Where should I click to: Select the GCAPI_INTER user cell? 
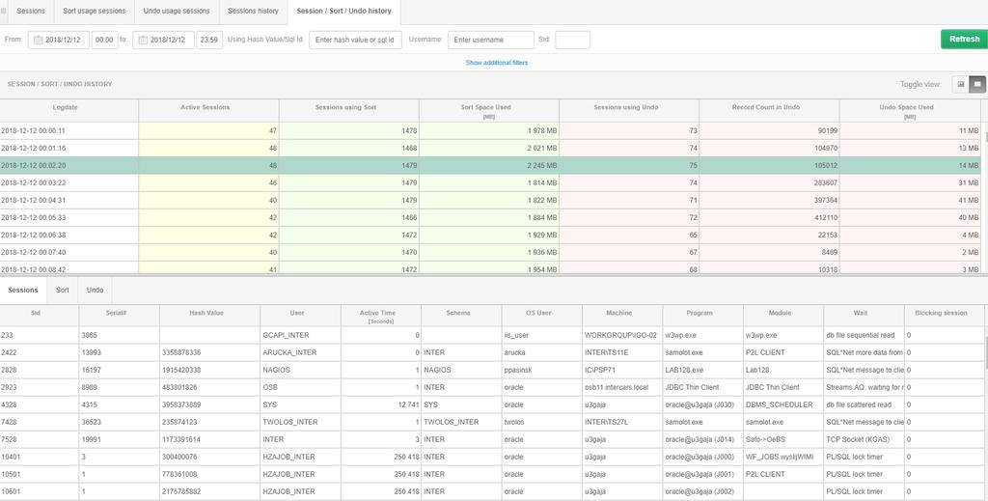click(301, 335)
